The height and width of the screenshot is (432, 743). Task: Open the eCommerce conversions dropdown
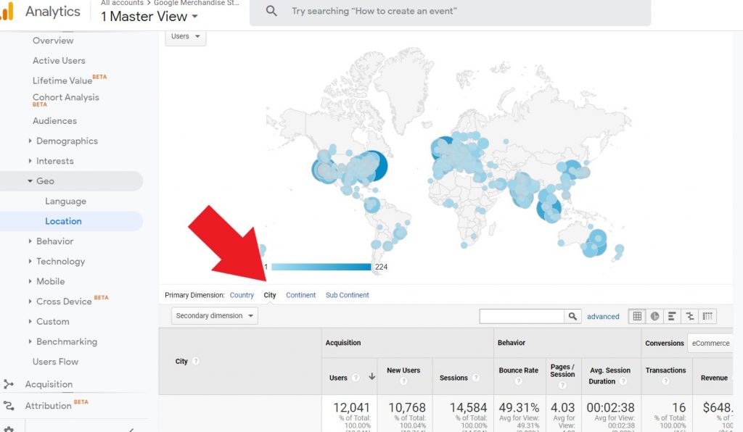710,343
